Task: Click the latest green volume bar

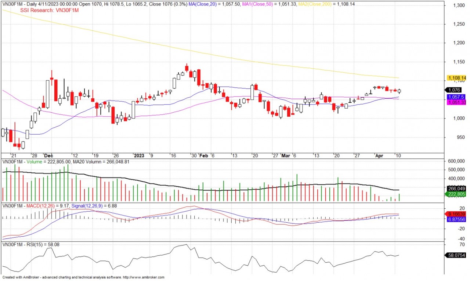Action: [x=399, y=197]
